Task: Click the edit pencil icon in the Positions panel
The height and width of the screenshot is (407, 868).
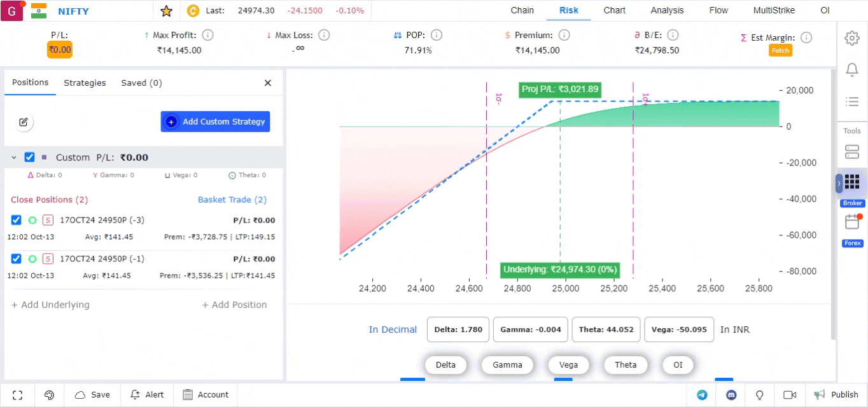Action: coord(24,122)
